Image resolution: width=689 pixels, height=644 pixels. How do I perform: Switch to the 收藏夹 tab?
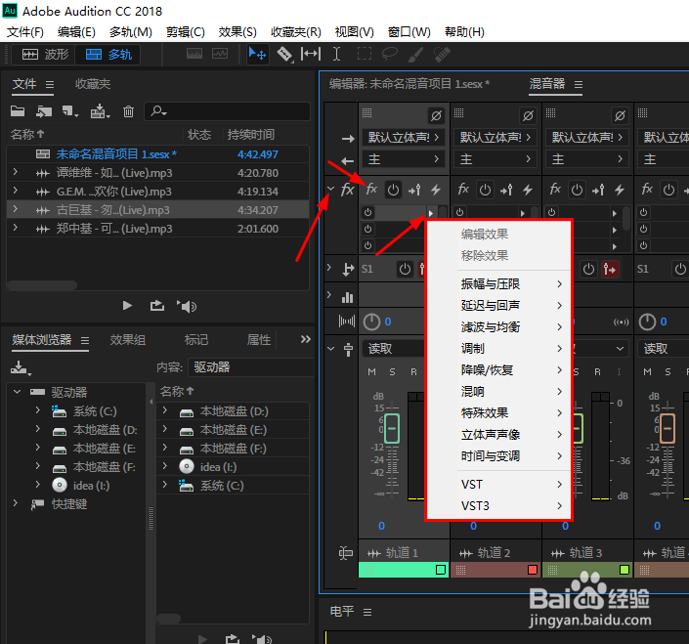tap(93, 83)
